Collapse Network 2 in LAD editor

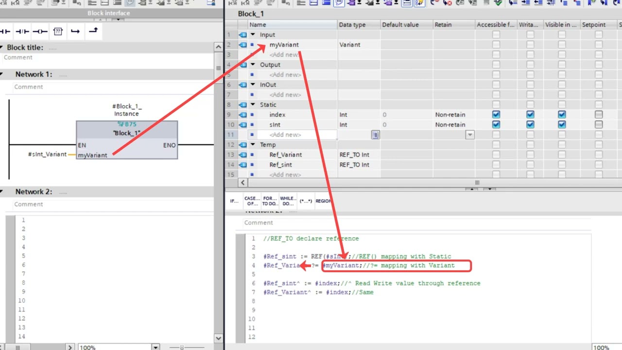point(1,192)
